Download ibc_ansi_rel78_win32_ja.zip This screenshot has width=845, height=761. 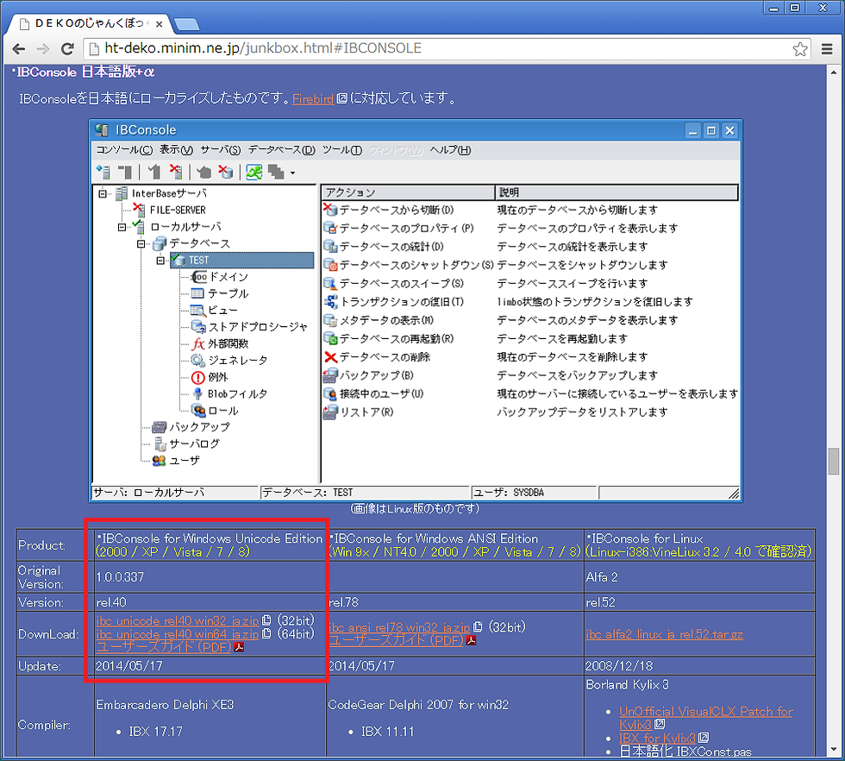point(398,627)
